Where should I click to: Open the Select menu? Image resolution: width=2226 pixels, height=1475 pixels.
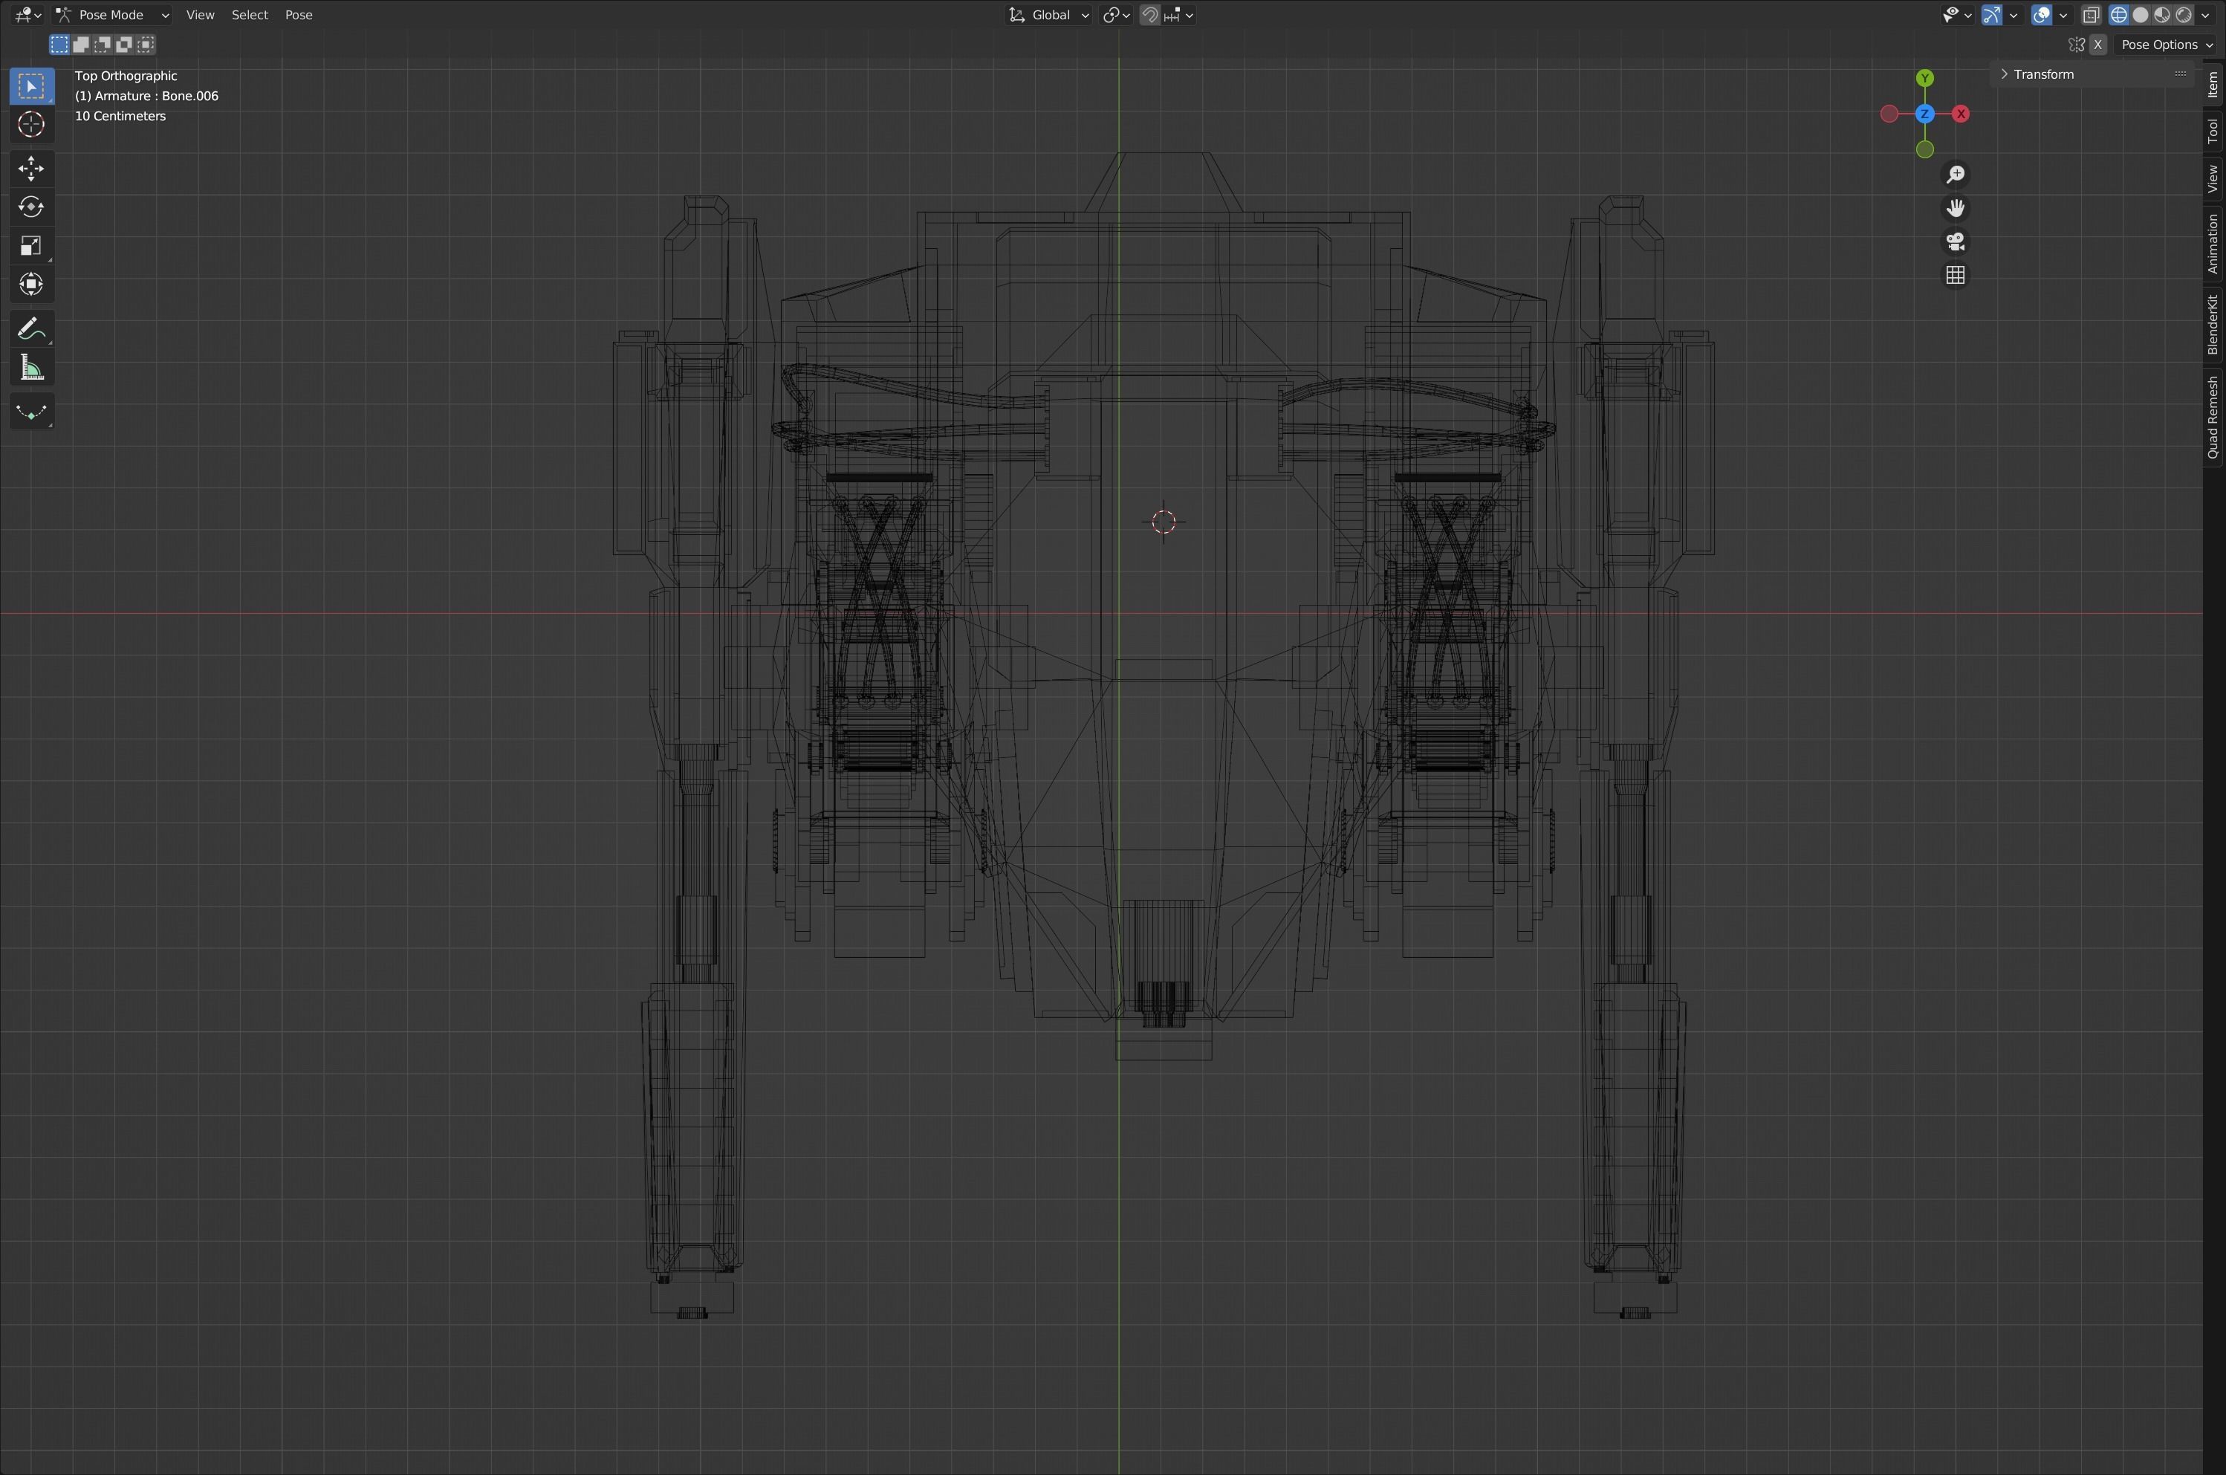click(x=250, y=15)
